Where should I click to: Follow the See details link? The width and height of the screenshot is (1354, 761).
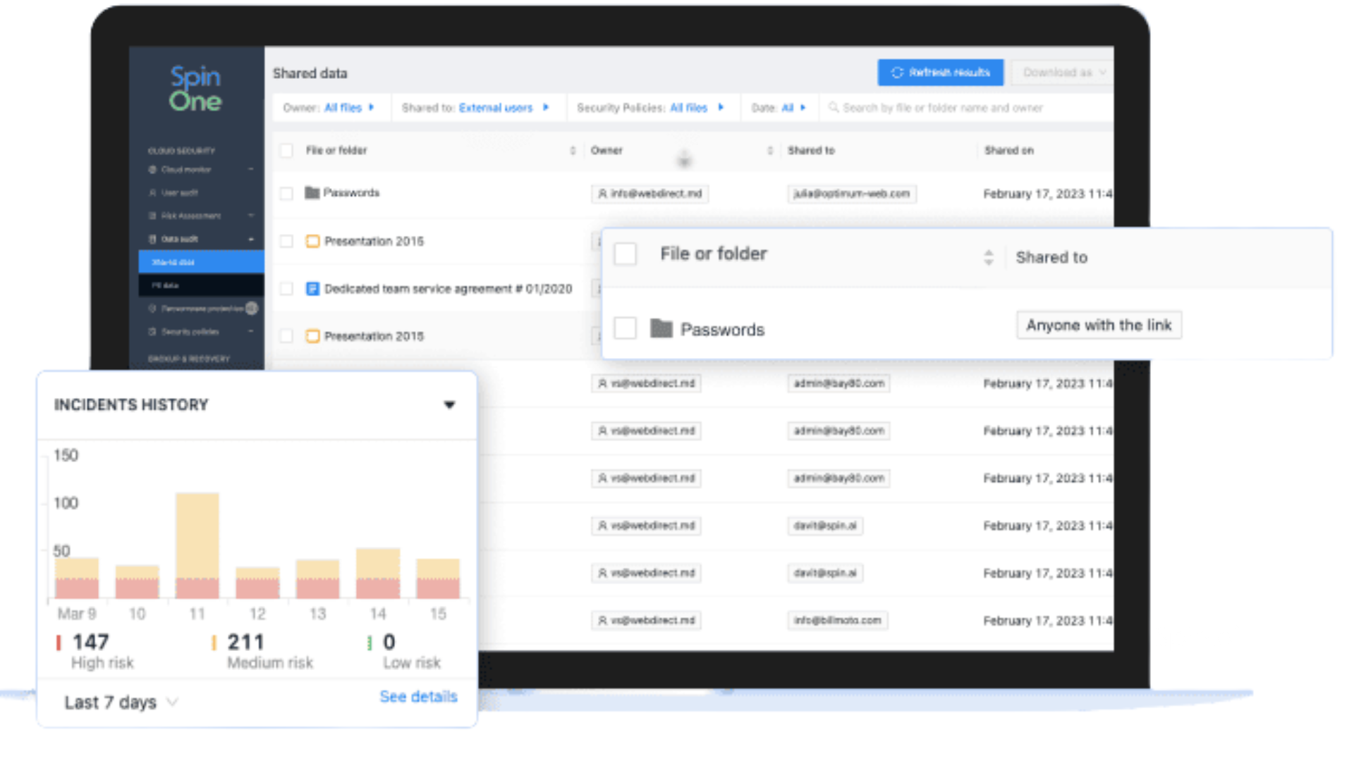(x=418, y=697)
